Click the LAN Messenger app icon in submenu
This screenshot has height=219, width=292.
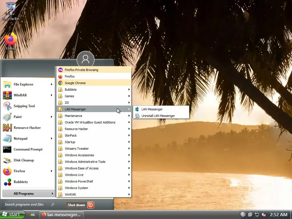(137, 109)
